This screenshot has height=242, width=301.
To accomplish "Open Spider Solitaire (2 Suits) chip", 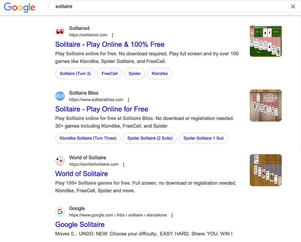I will [x=150, y=138].
